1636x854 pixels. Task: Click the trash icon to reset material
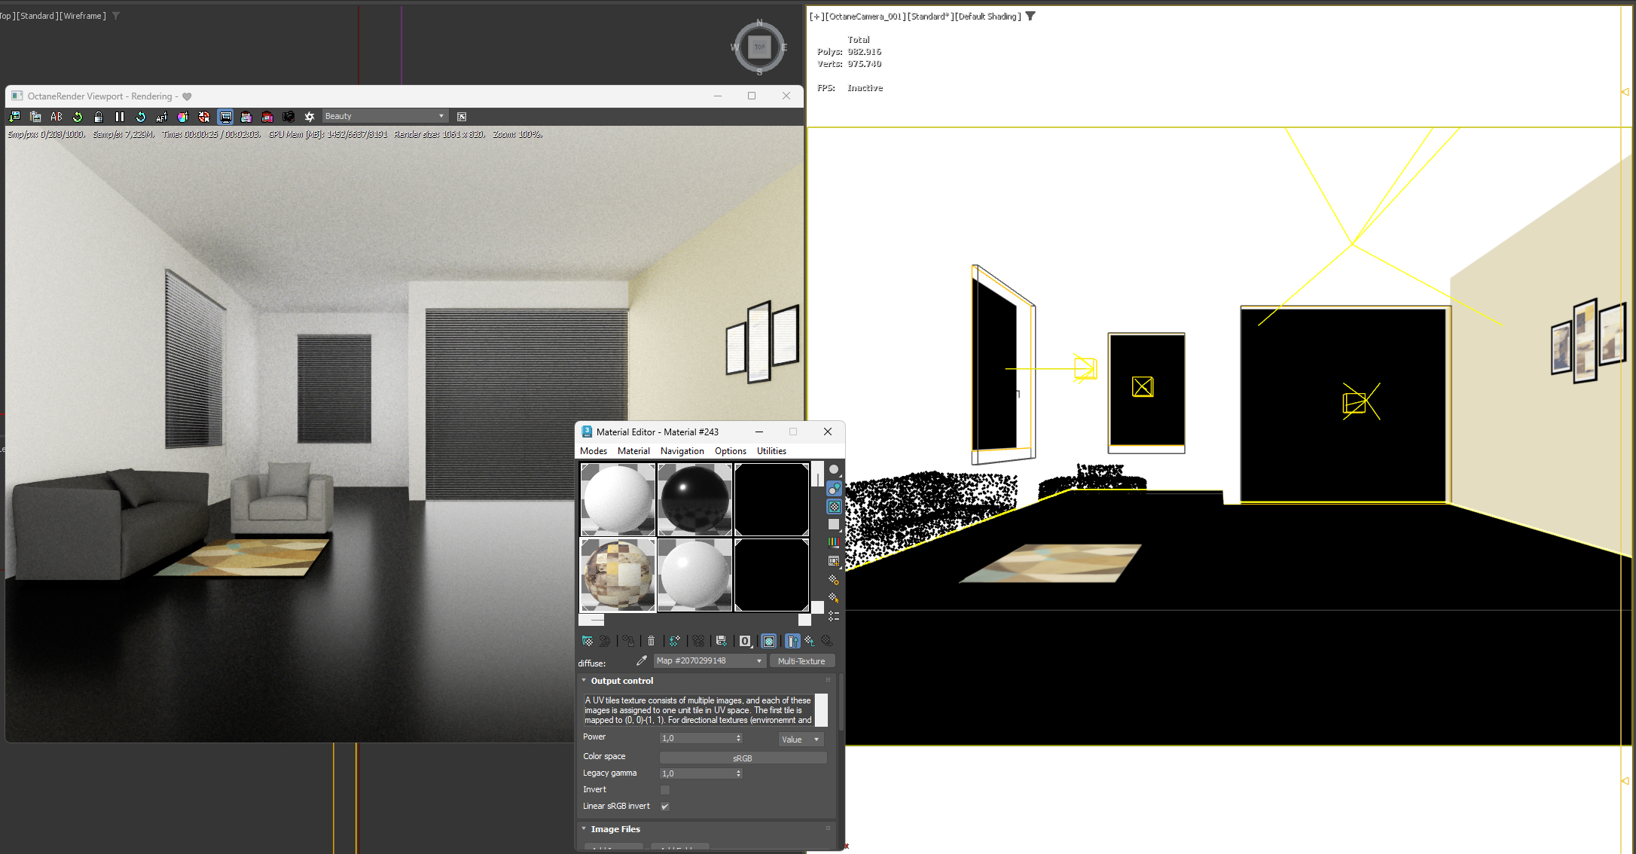click(x=652, y=641)
